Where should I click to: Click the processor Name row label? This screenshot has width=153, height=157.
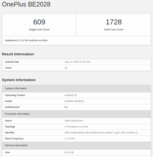click(8, 121)
